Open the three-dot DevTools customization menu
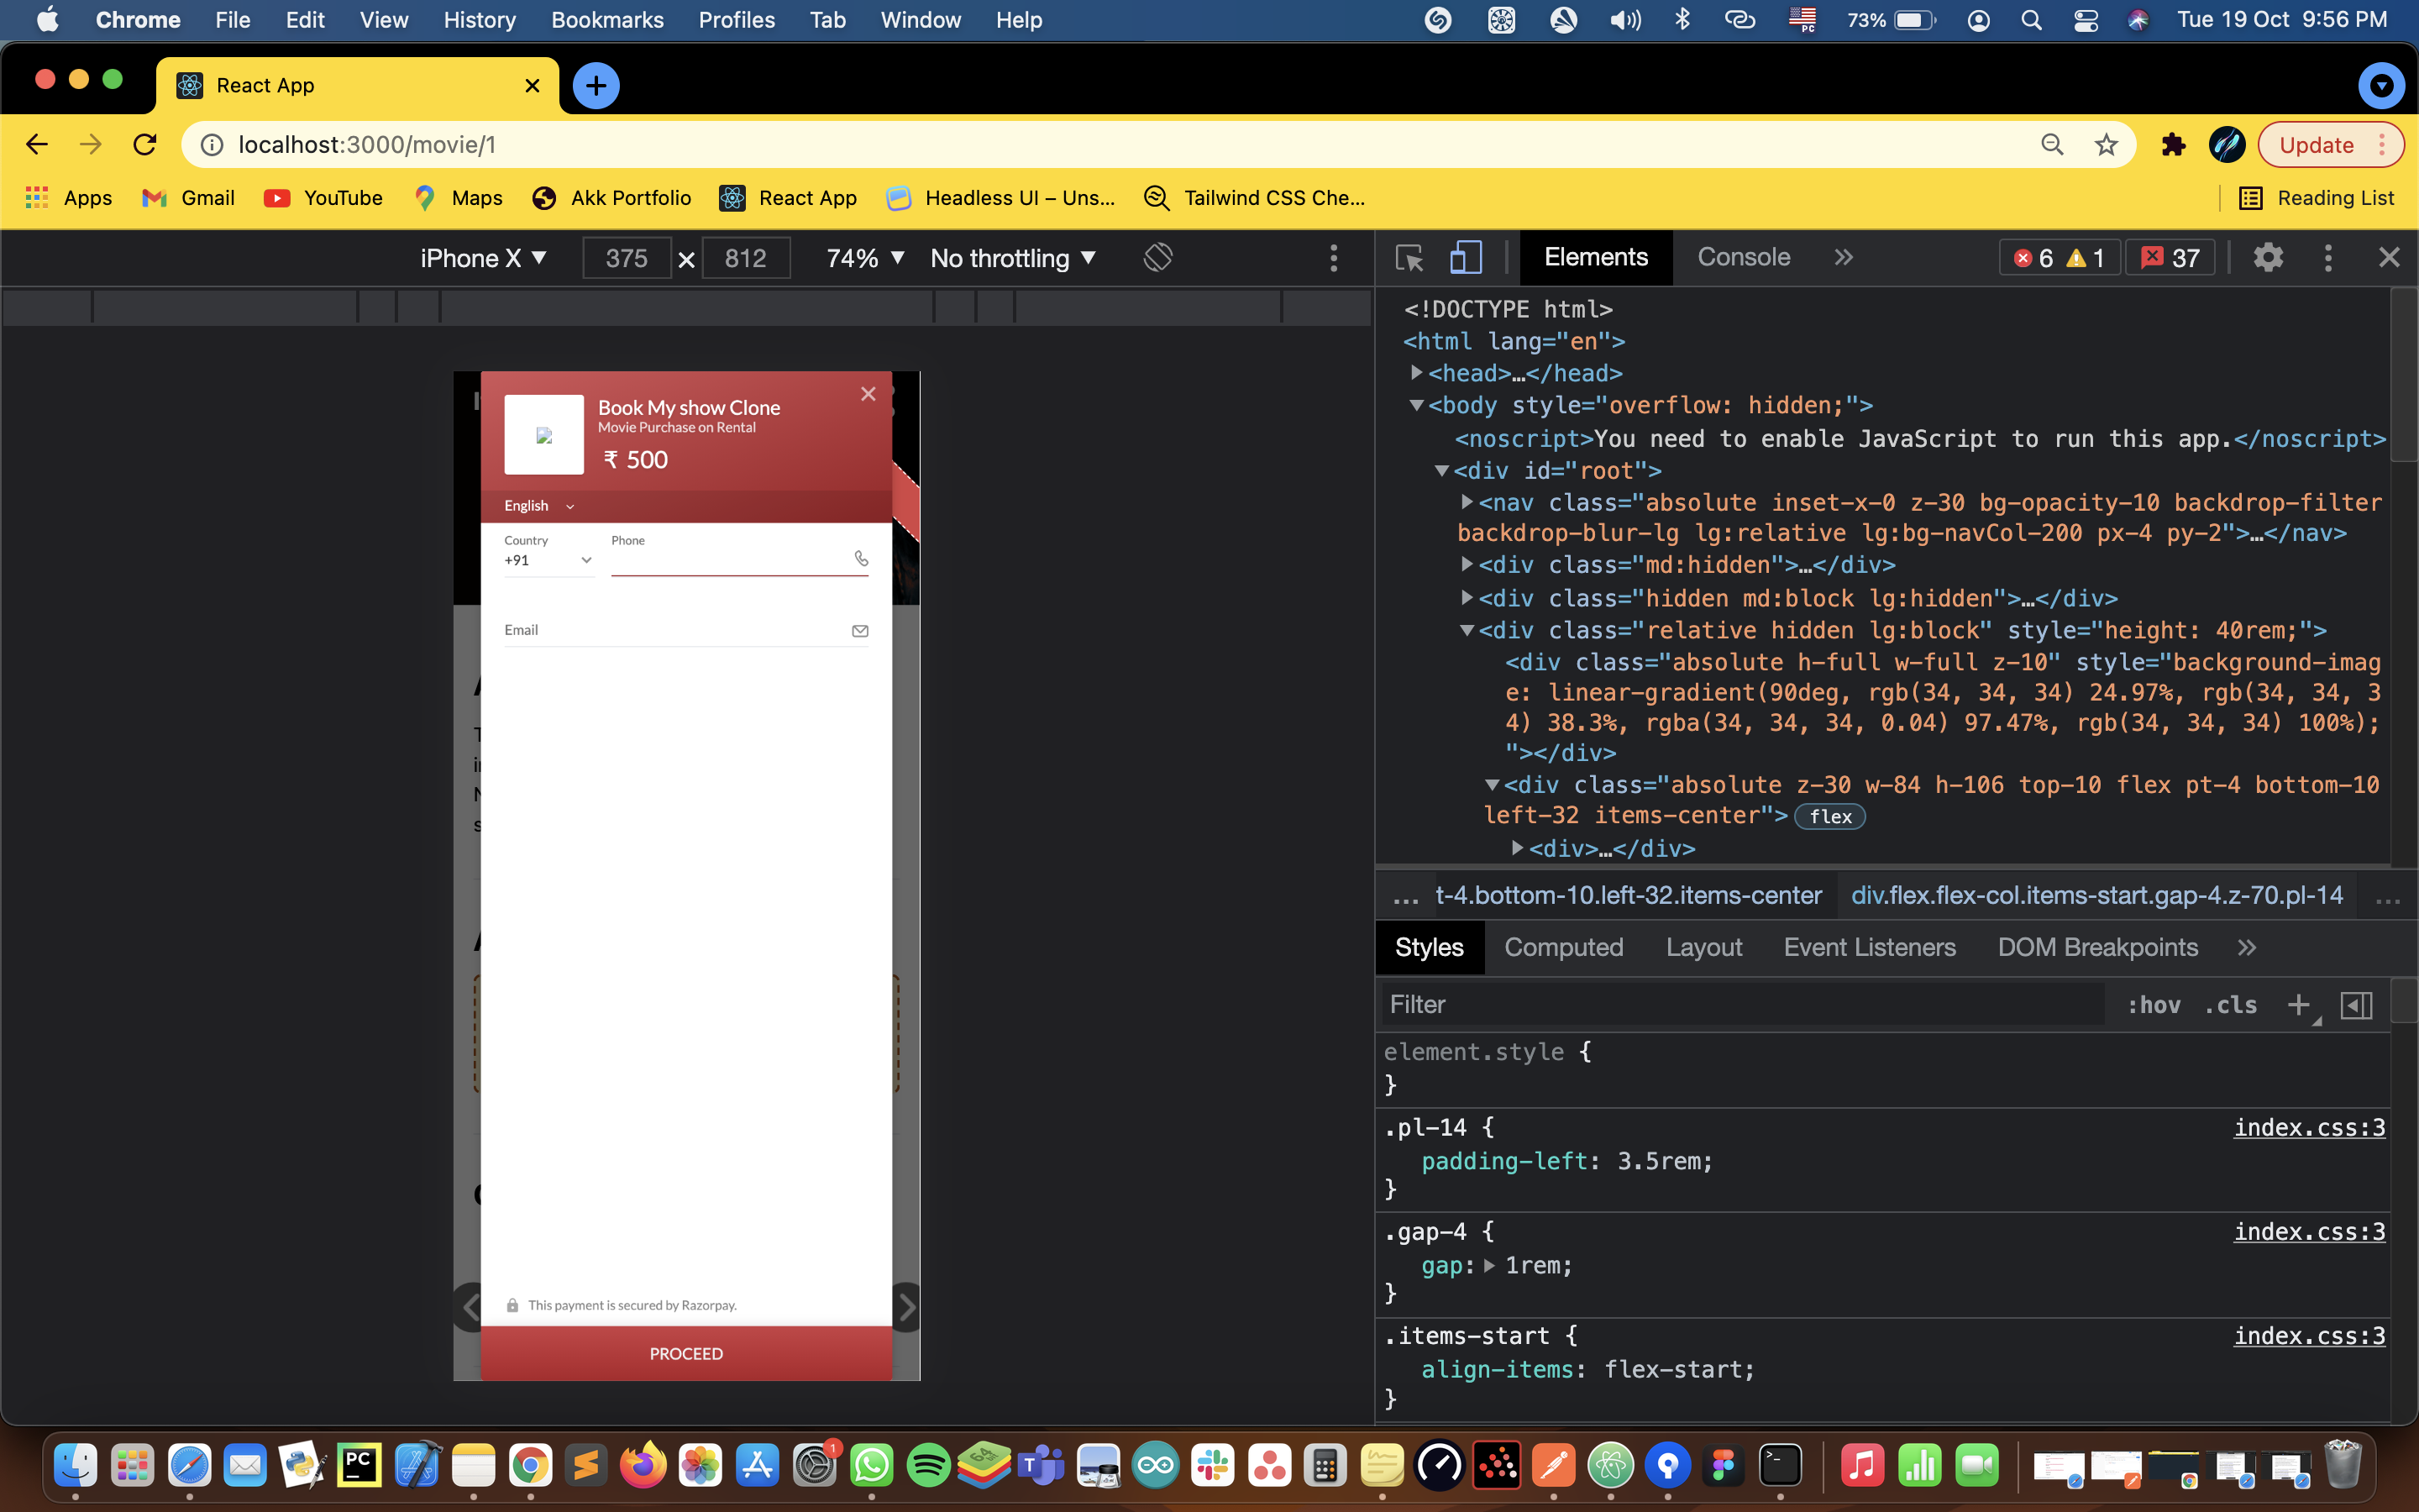 [x=2327, y=257]
